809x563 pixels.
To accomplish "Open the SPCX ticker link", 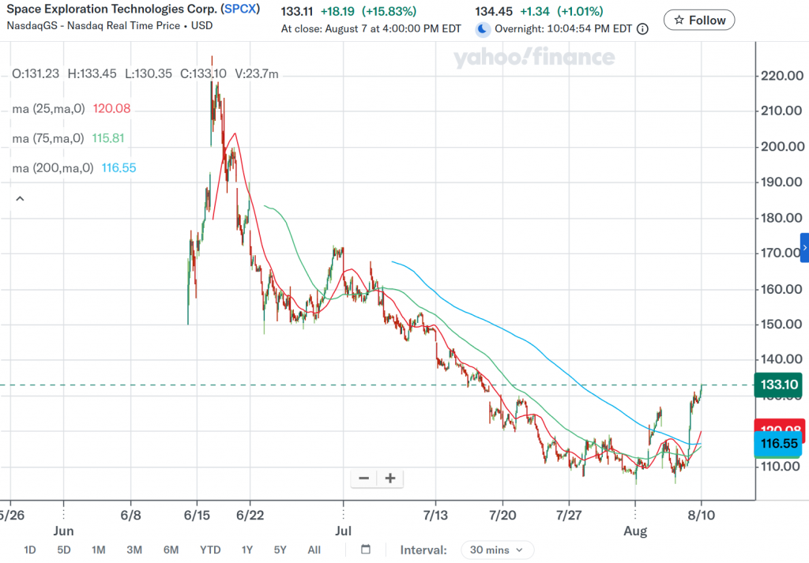I will (240, 9).
